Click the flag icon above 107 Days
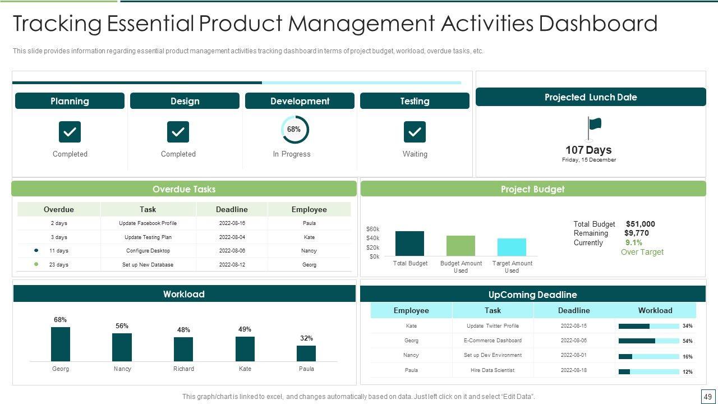The height and width of the screenshot is (404, 718). click(x=593, y=128)
